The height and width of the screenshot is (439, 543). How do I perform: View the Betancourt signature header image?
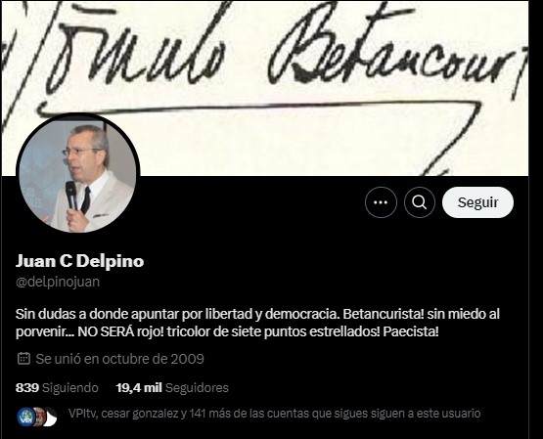[265, 88]
